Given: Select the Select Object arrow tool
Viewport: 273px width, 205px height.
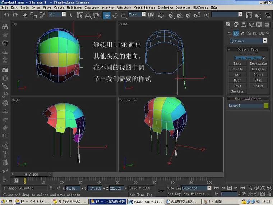Looking at the screenshot, I should (x=71, y=15).
